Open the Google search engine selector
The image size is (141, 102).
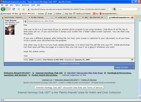click(115, 9)
